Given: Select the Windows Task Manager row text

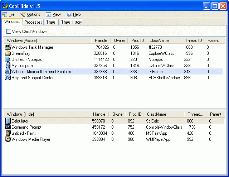Looking at the screenshot, I should [x=32, y=47].
